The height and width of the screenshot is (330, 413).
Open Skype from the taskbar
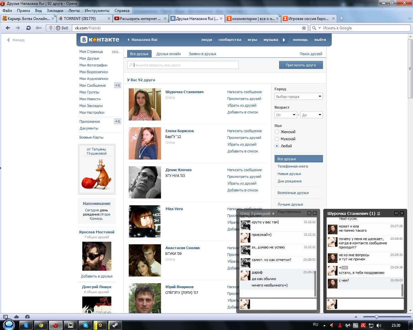pyautogui.click(x=86, y=325)
